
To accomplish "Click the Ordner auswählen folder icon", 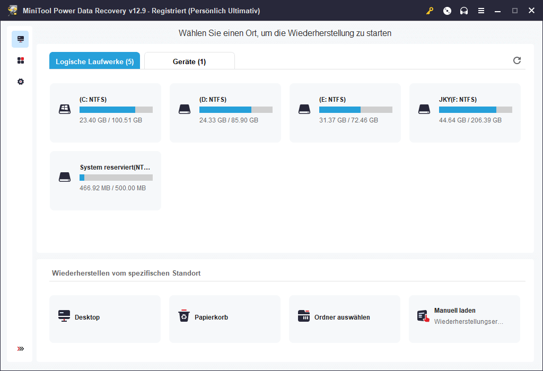I will click(x=304, y=316).
